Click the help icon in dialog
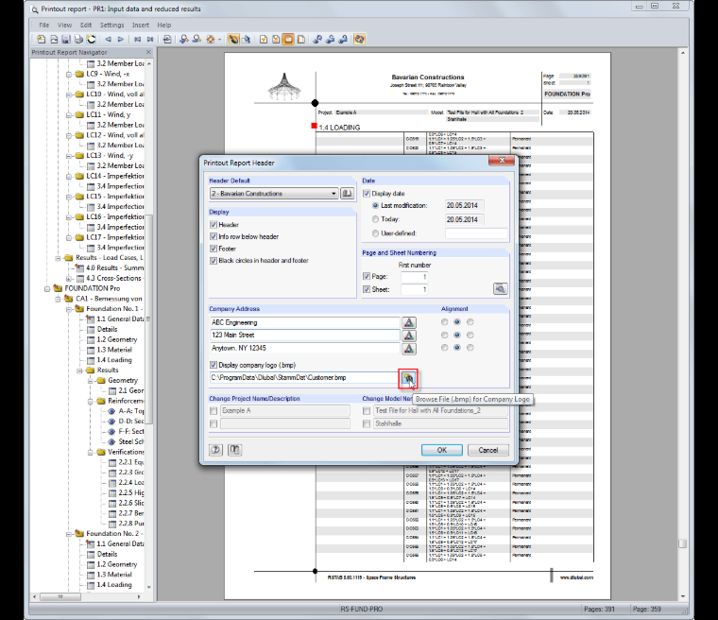 click(215, 450)
